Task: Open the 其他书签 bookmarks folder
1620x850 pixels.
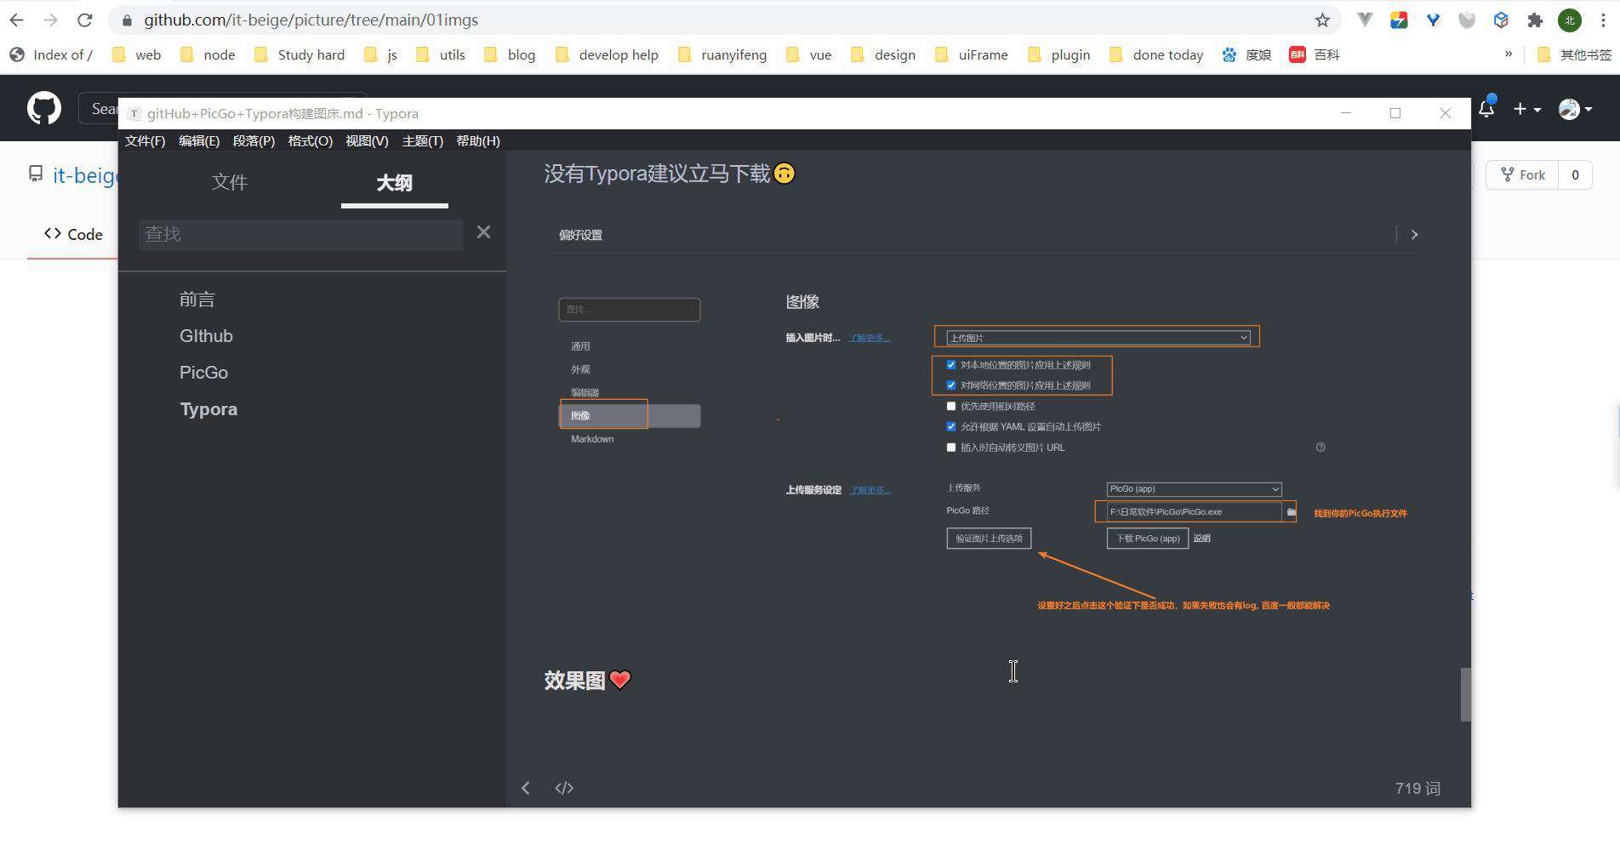Action: click(1574, 54)
